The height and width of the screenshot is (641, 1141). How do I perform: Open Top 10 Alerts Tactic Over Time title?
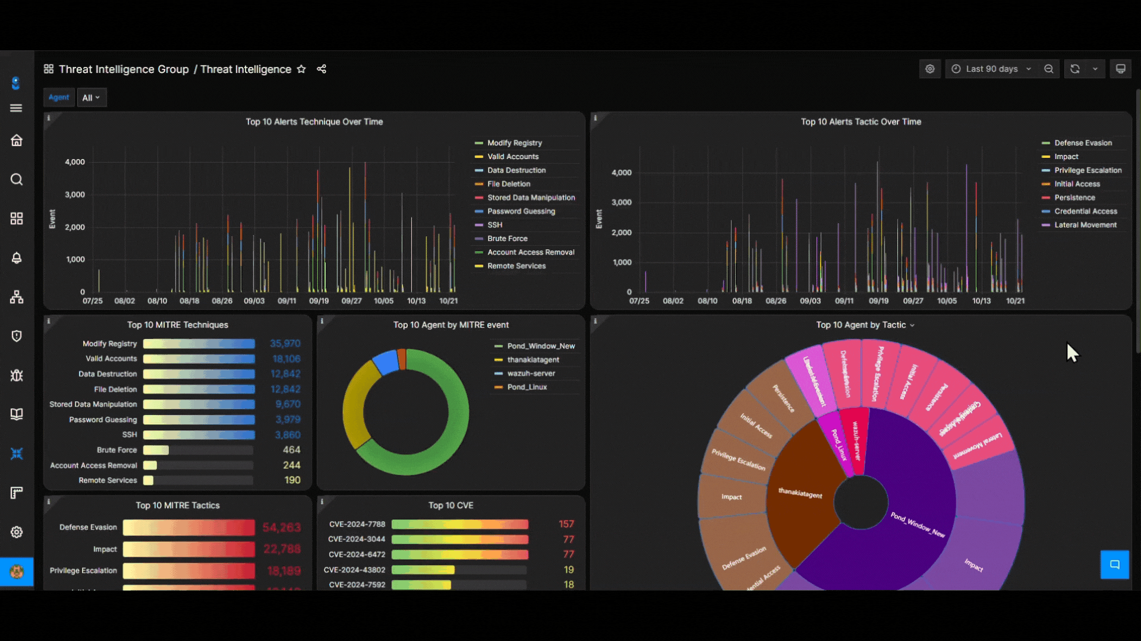(x=861, y=122)
